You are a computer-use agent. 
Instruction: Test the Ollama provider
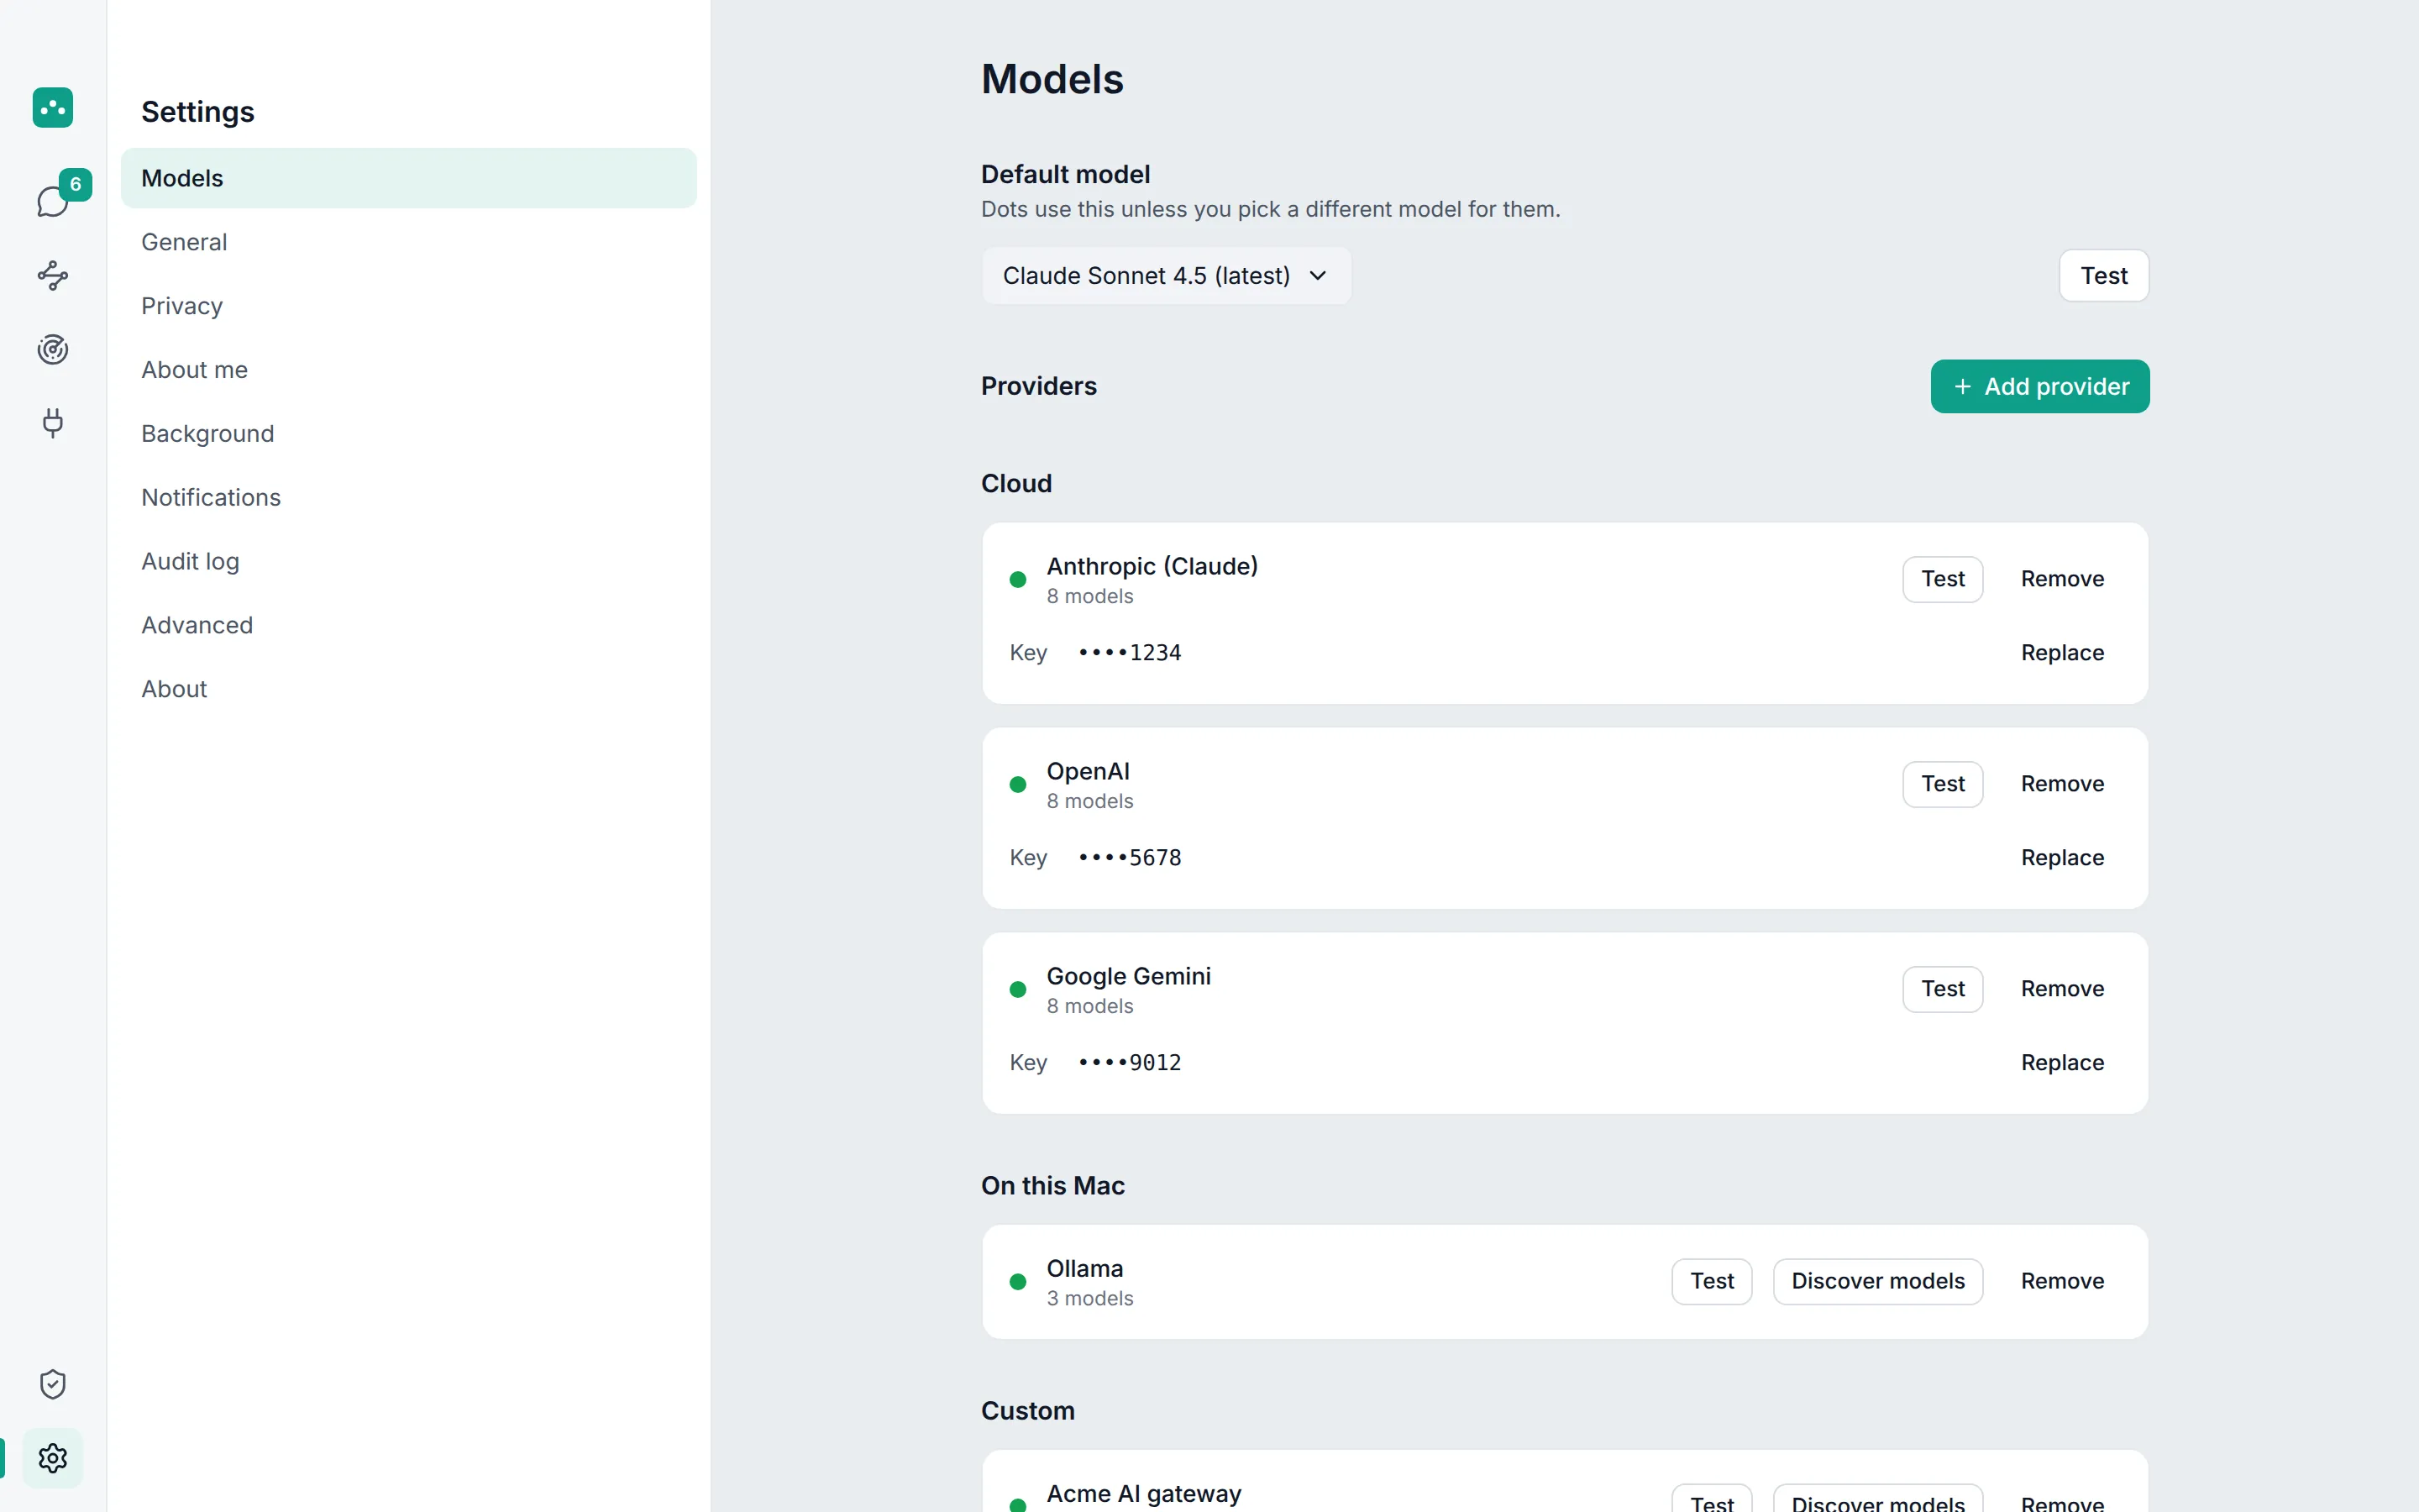1711,1281
